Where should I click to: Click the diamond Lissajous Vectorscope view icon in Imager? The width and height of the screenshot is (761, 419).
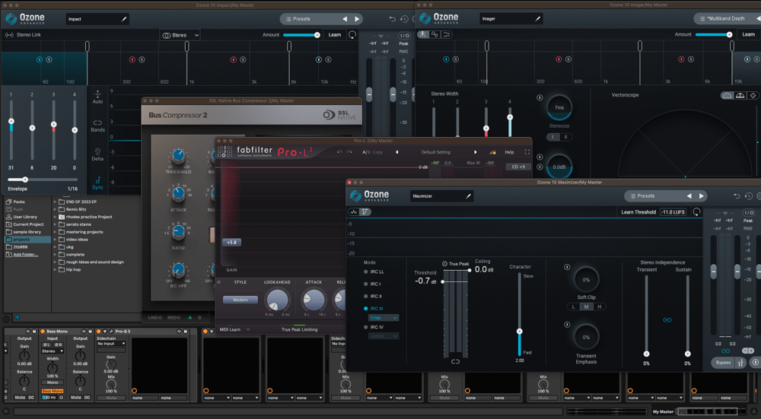pyautogui.click(x=753, y=96)
